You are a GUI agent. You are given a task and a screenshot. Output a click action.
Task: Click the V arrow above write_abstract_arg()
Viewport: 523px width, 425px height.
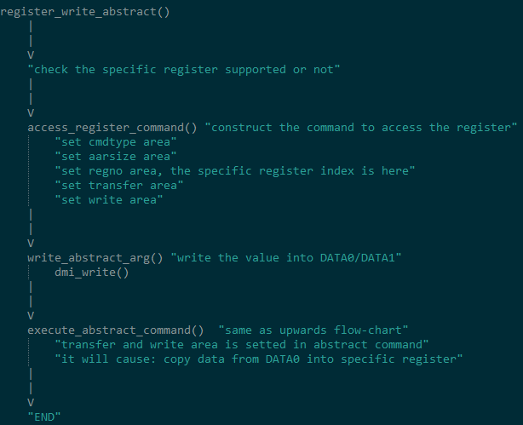pos(32,243)
